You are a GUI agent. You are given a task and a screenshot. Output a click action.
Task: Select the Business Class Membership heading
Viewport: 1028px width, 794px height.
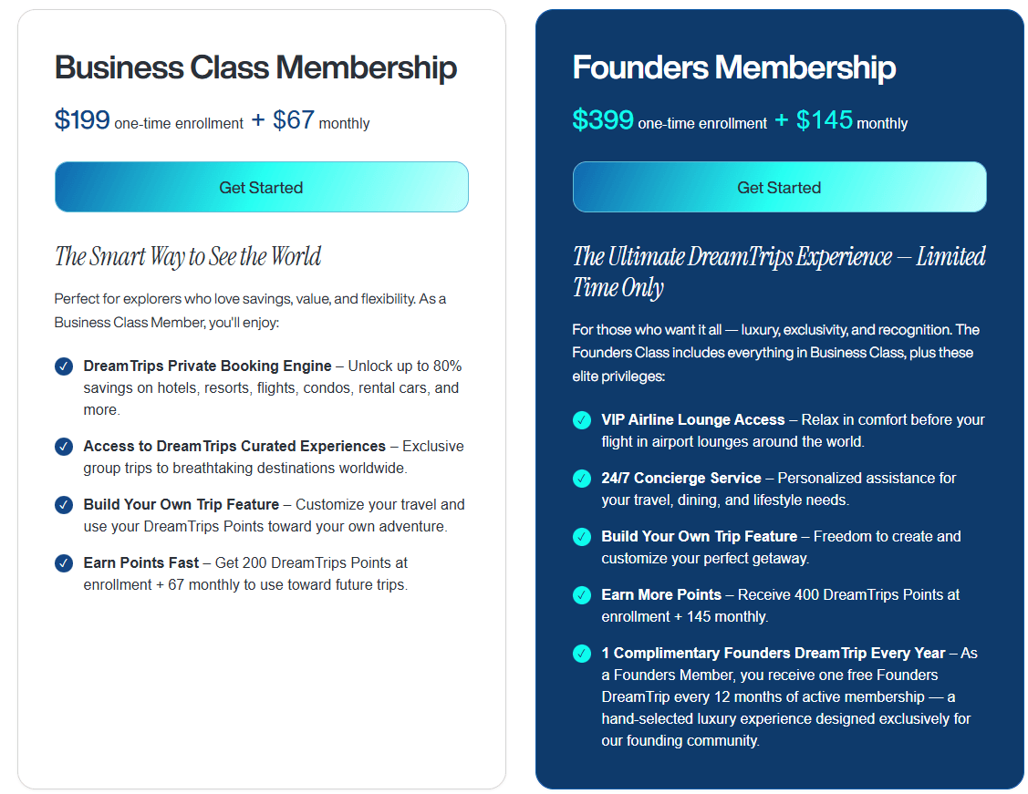[x=255, y=67]
